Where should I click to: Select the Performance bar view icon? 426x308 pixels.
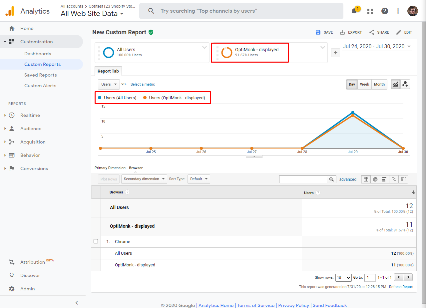[384, 179]
